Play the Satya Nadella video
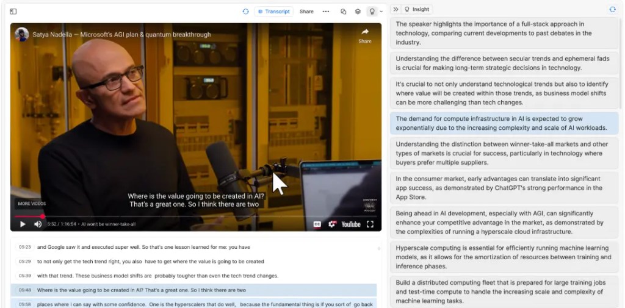The image size is (625, 308). click(23, 224)
